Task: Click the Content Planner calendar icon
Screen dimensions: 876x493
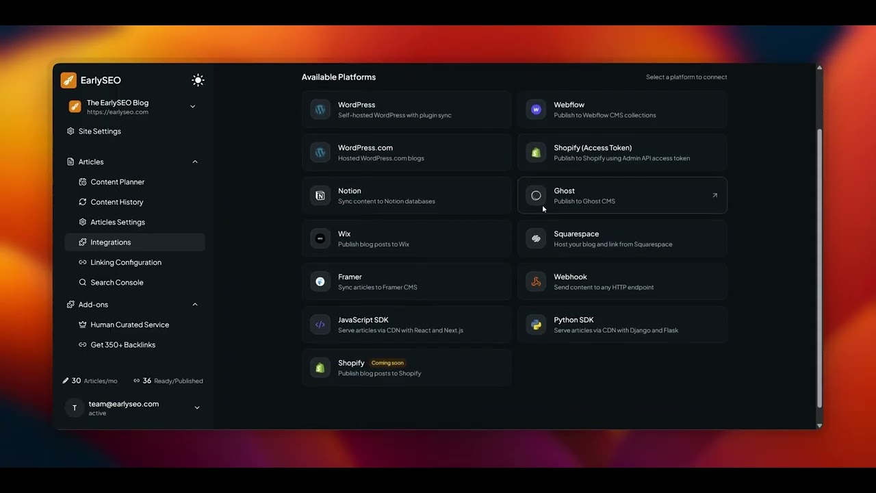Action: click(83, 182)
